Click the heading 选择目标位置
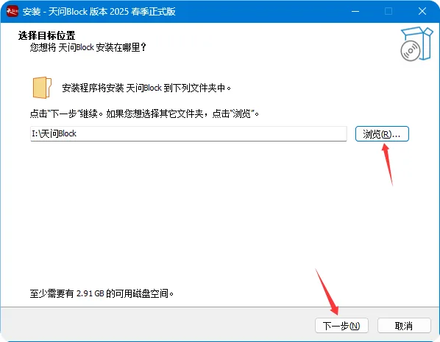 click(x=46, y=35)
